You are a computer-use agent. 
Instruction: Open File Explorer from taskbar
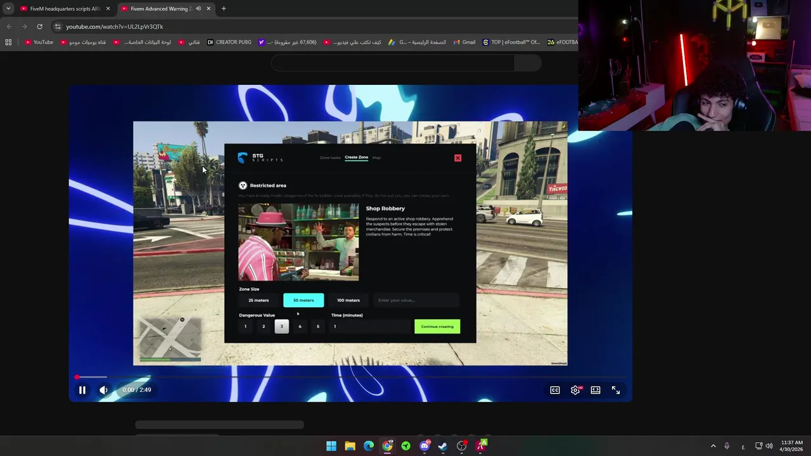point(350,446)
